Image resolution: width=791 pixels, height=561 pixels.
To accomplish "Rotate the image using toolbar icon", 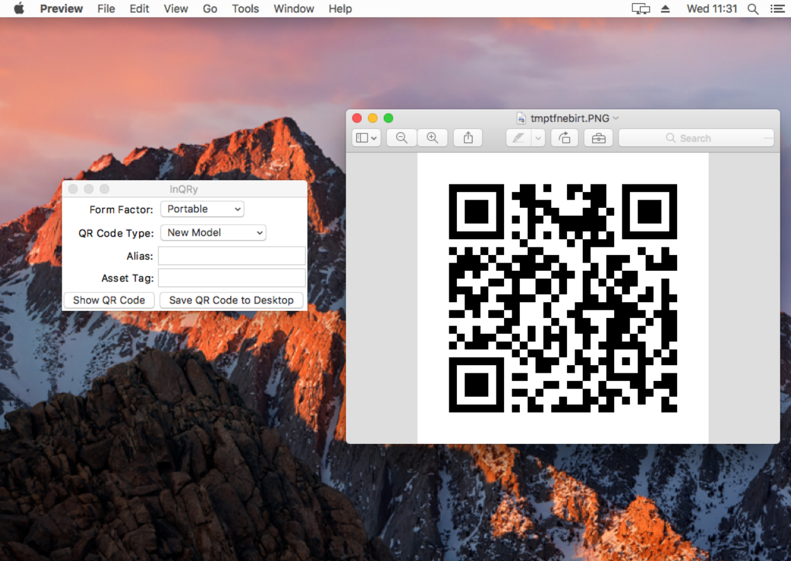I will tap(565, 138).
